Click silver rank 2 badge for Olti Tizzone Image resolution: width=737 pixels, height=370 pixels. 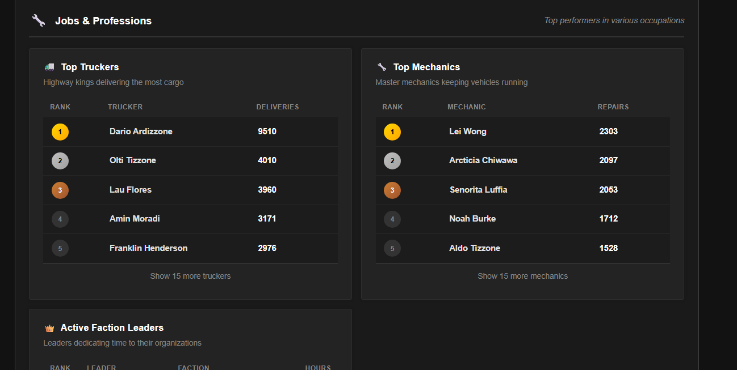(60, 161)
